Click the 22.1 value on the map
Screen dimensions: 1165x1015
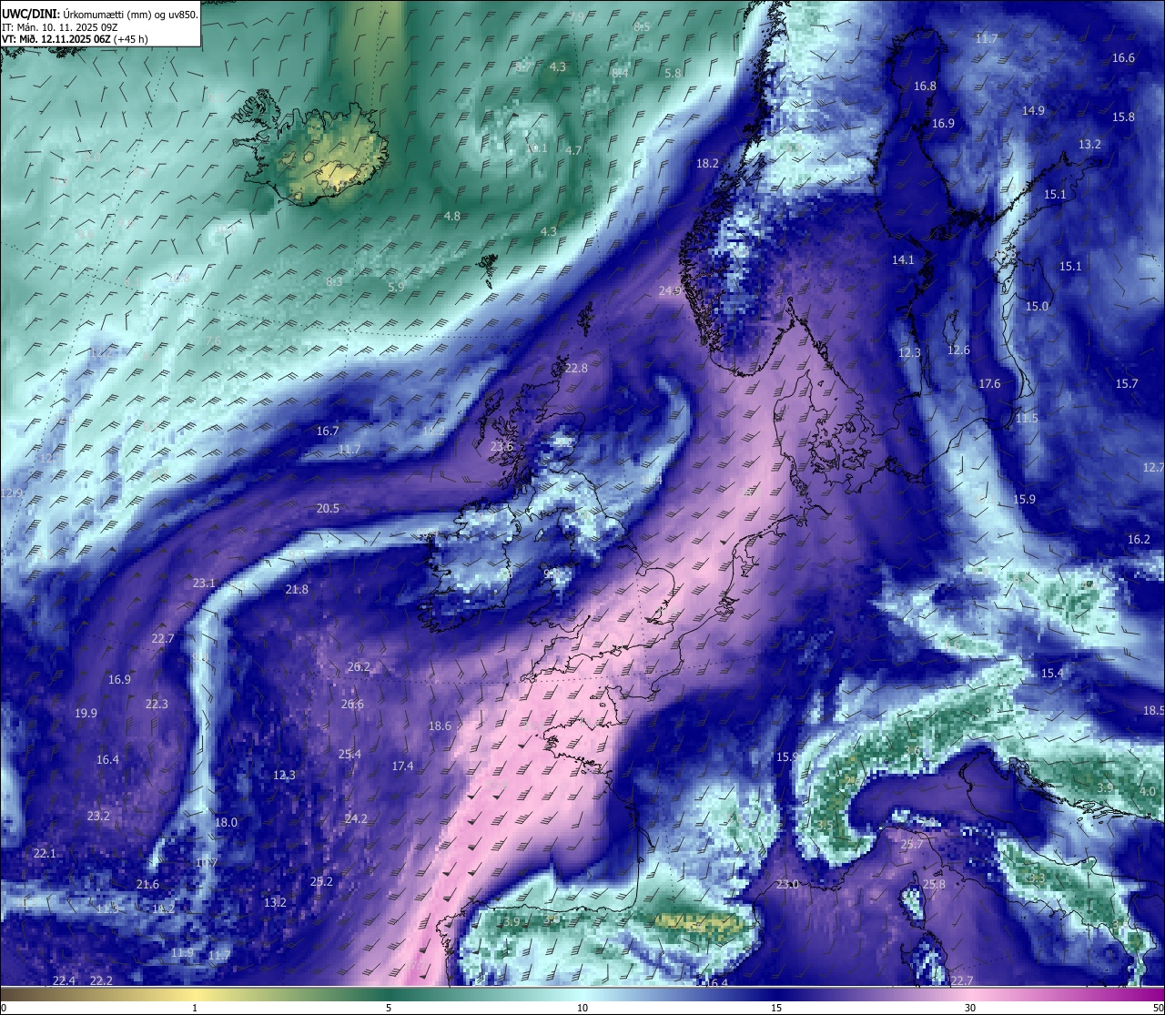coord(45,853)
